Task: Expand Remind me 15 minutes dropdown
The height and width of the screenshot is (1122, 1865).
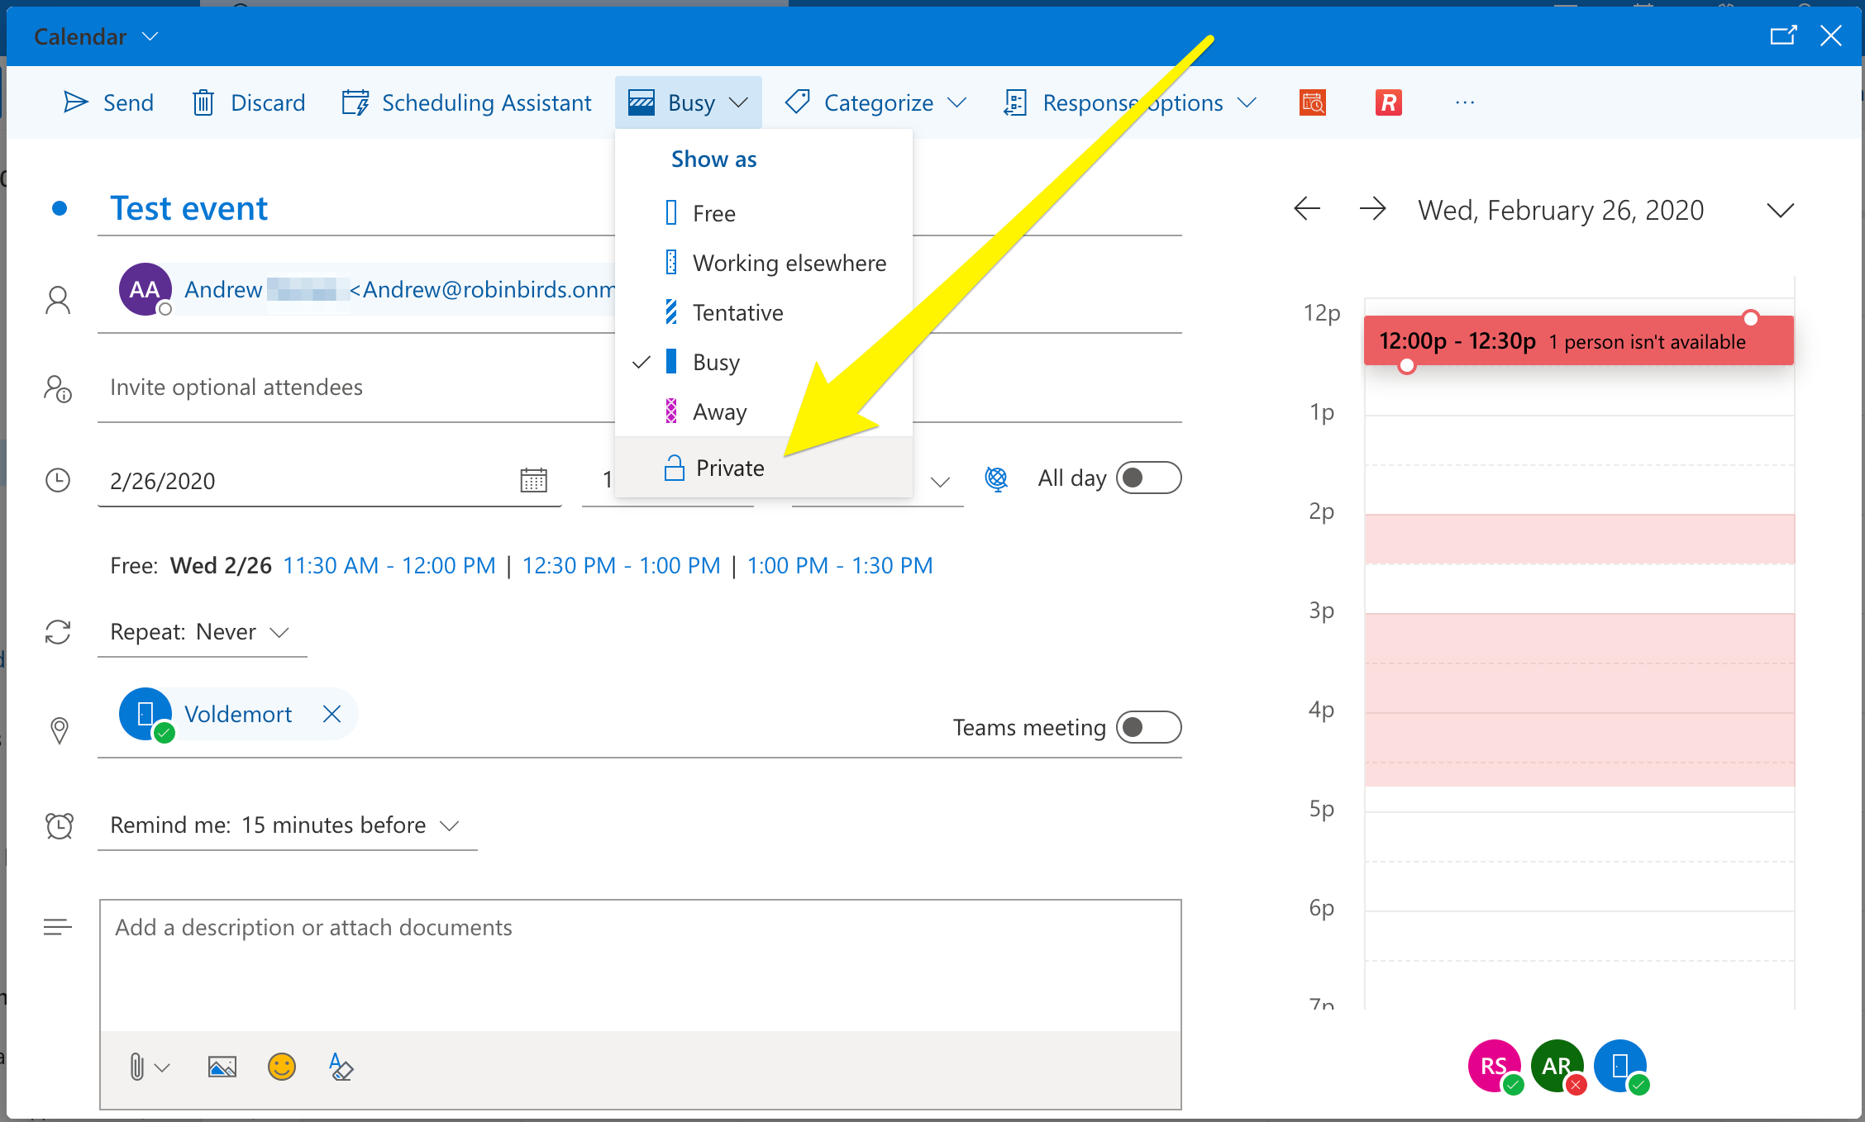Action: [x=285, y=825]
